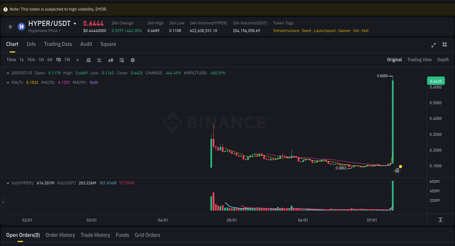Open the layout widgets icon
The image size is (455, 246).
[444, 44]
